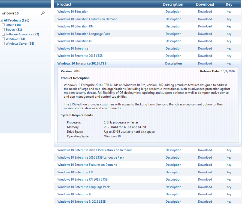This screenshot has height=204, width=242.
Task: Expand Description for Windows 10 Enterprise KN
Action: 174,172
